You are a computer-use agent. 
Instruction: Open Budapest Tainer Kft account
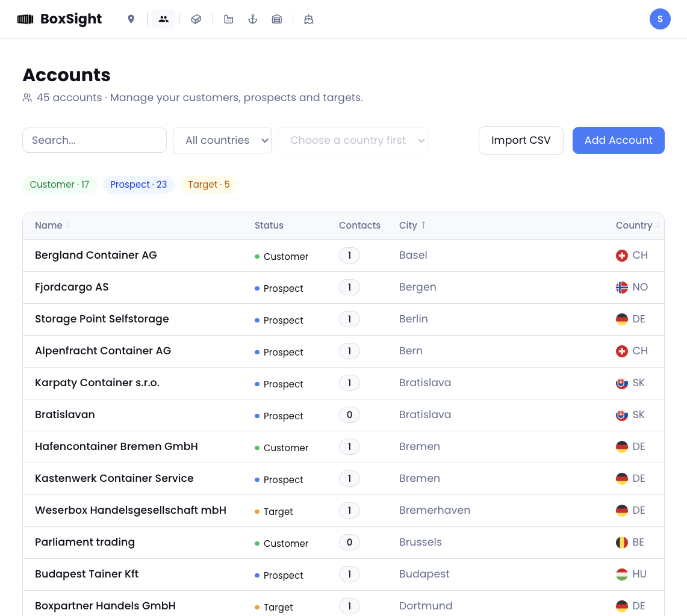(87, 574)
